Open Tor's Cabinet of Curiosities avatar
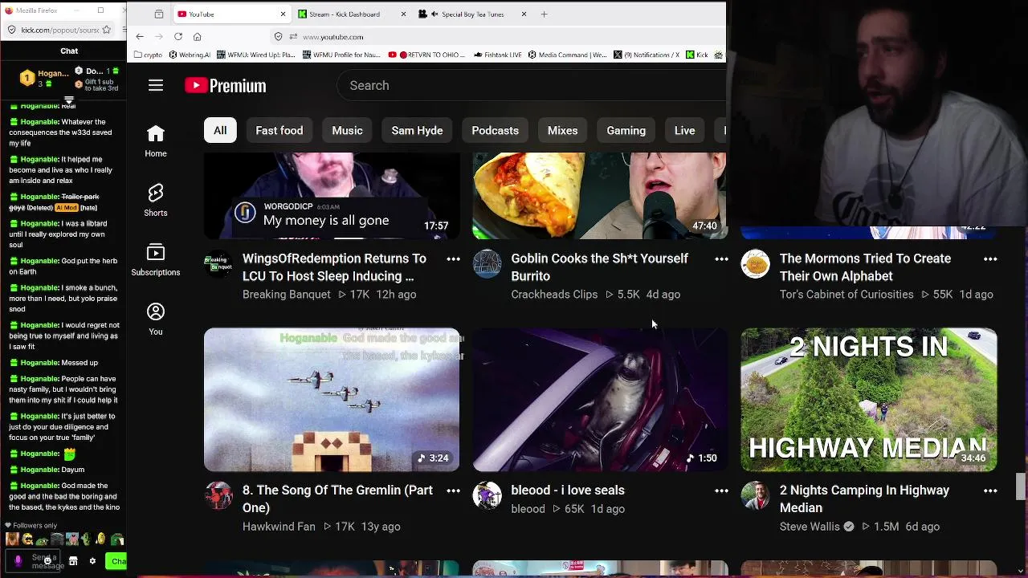1028x578 pixels. coord(755,263)
